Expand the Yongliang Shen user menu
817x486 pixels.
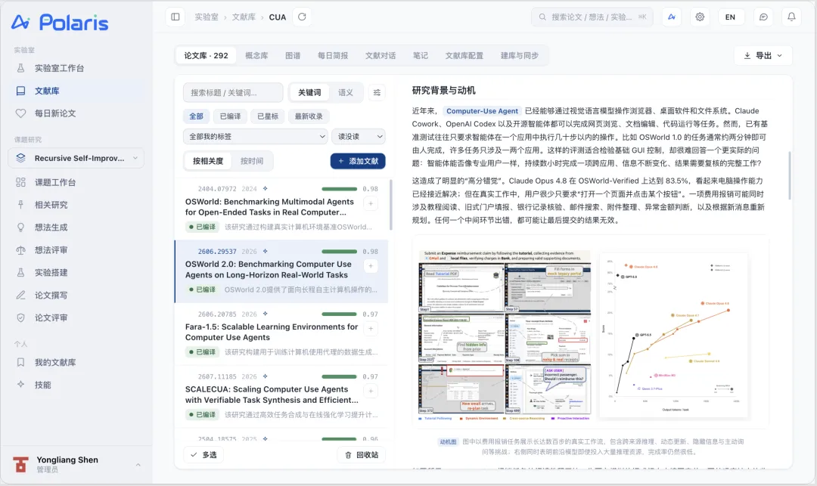(76, 464)
